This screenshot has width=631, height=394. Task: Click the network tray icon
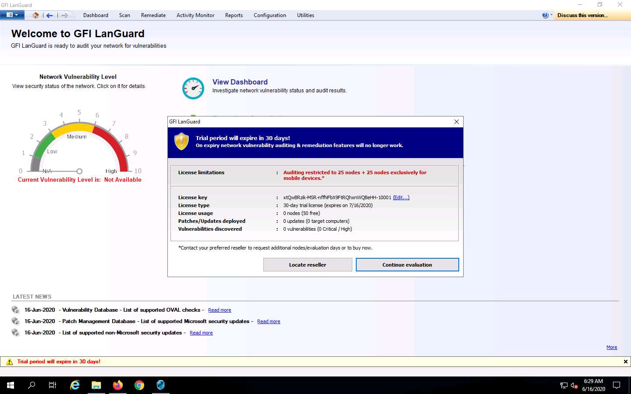point(564,386)
